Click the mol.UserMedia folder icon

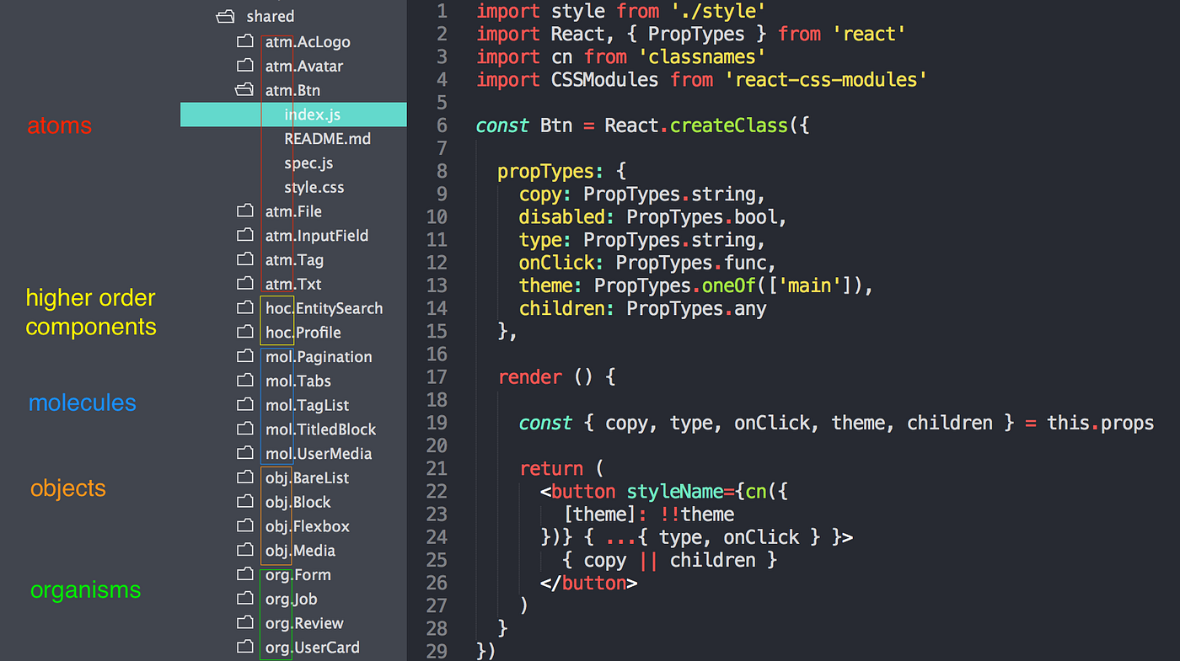[245, 453]
